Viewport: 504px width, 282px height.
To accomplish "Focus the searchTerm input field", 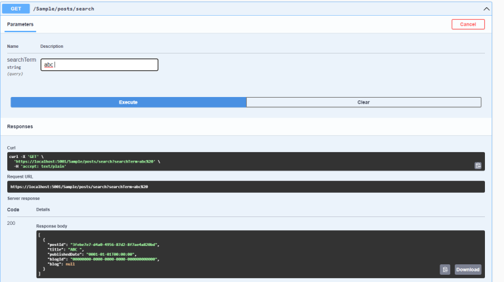I will [x=99, y=65].
